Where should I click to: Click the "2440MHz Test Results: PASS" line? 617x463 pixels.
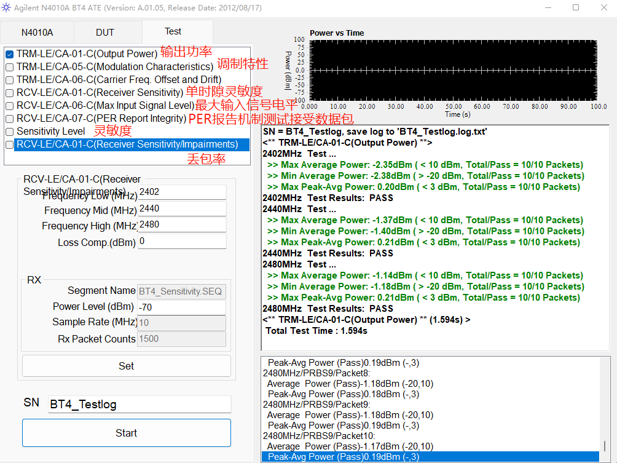click(x=328, y=253)
